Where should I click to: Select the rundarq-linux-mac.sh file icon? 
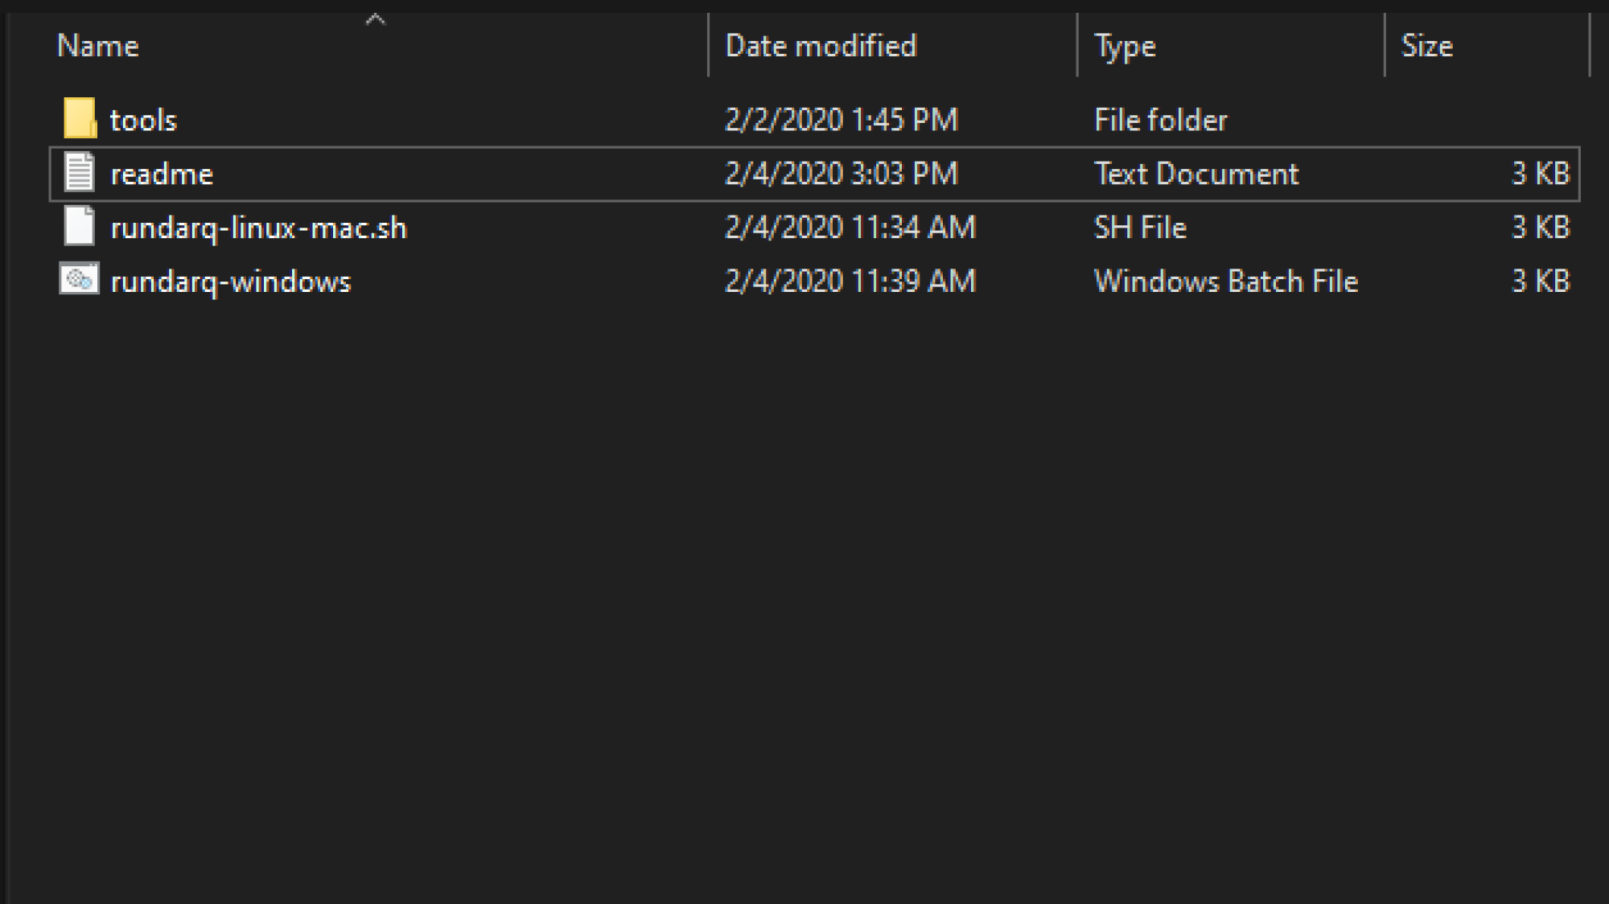tap(79, 227)
